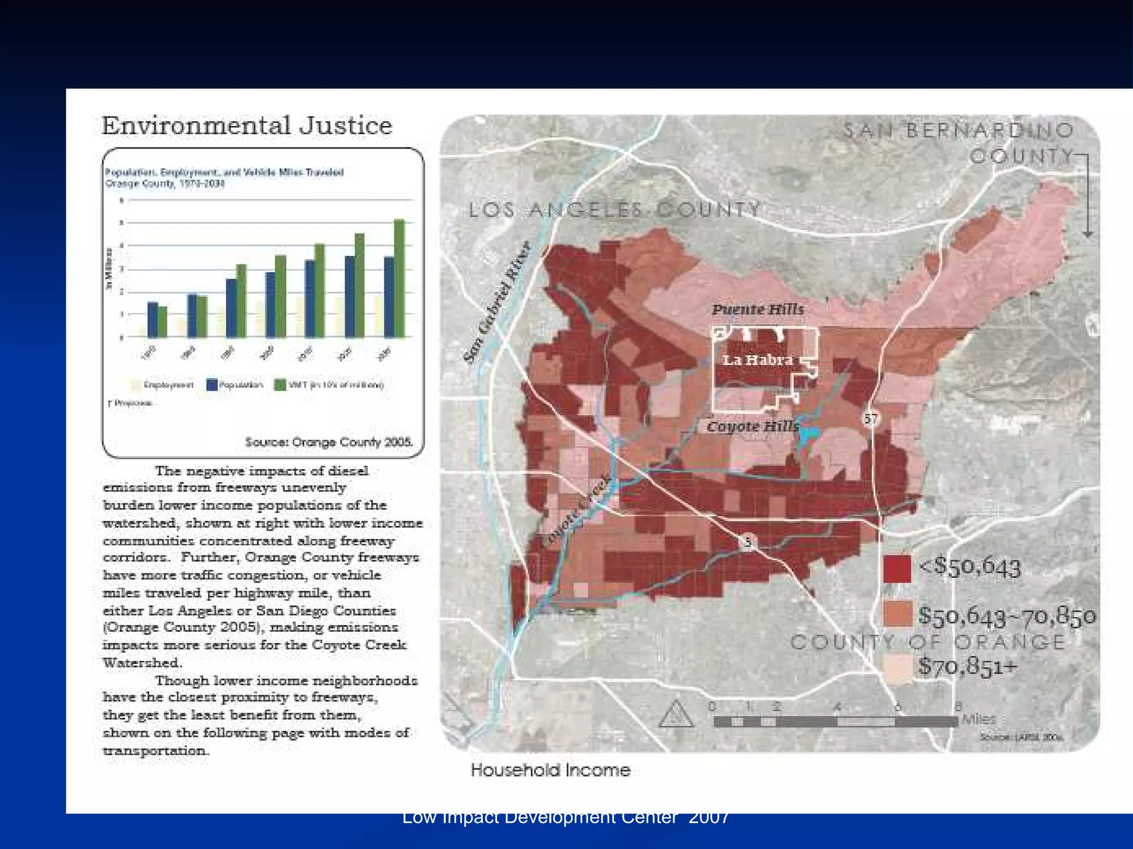Click the blue Population legend square
This screenshot has height=849, width=1133.
pos(212,385)
